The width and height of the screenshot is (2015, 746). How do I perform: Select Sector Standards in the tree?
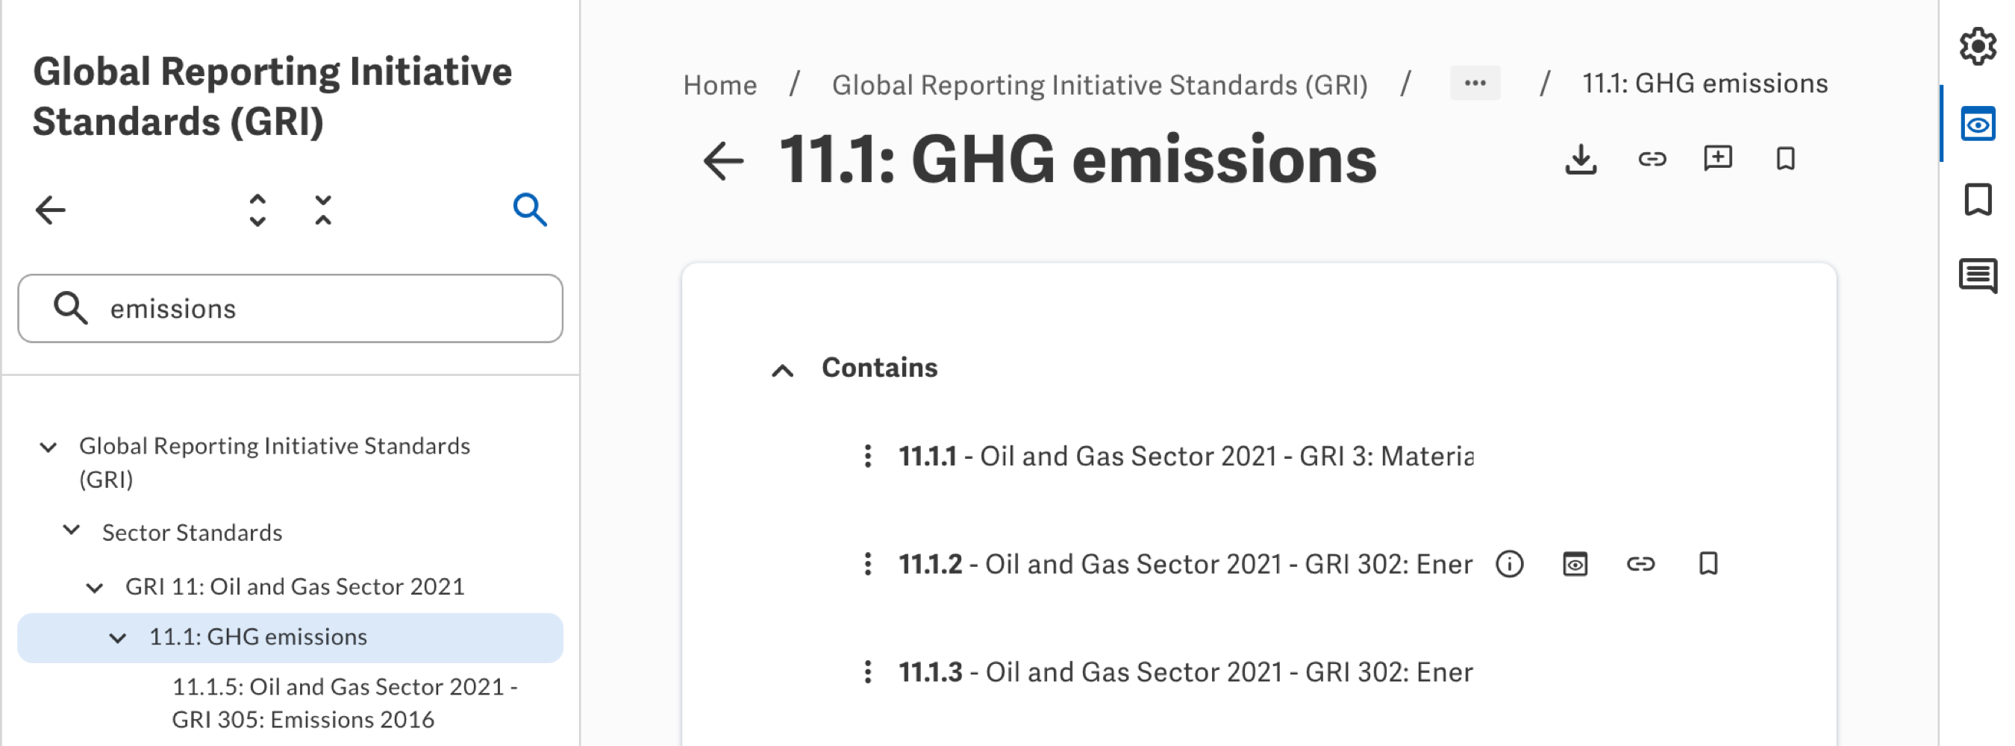click(193, 533)
